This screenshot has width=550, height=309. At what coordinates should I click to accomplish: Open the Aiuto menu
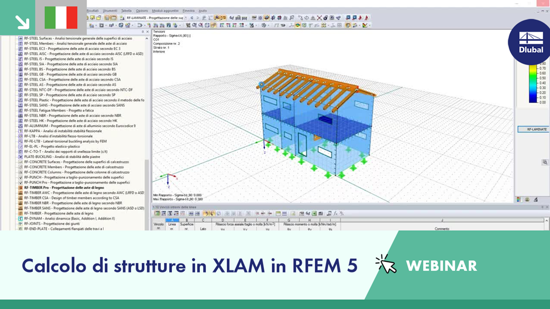(x=202, y=11)
